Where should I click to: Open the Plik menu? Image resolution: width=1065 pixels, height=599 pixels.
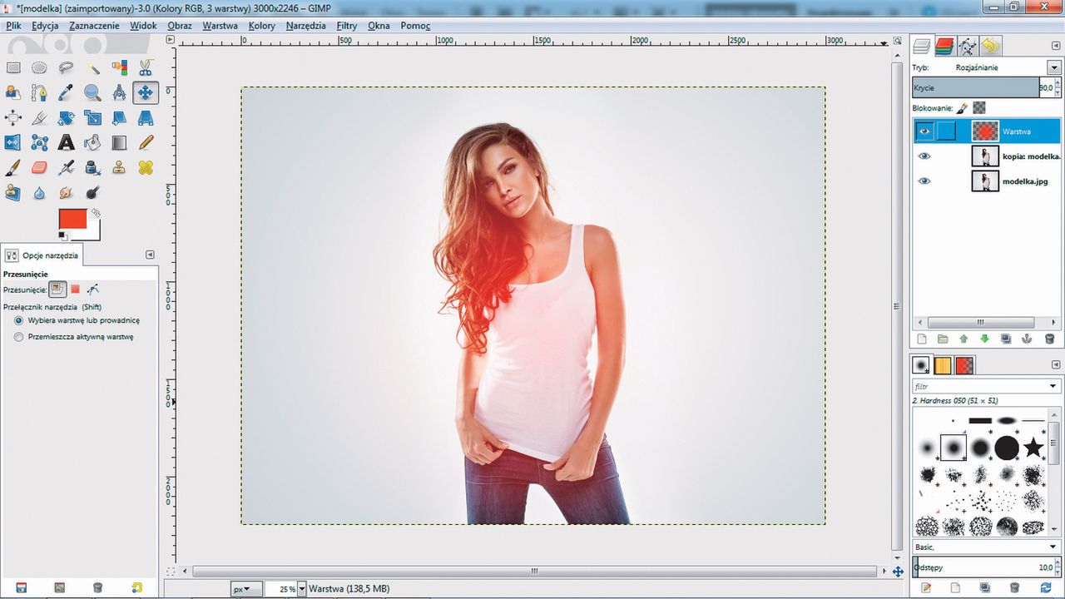pos(13,26)
